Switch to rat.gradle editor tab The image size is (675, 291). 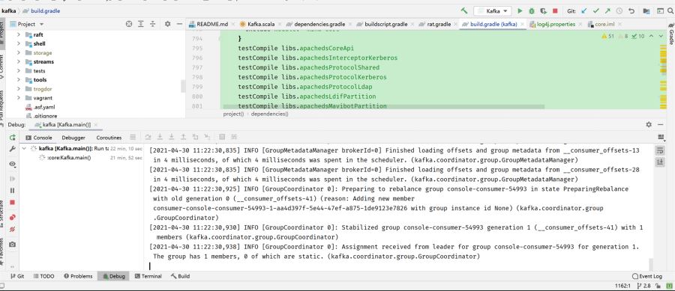(438, 24)
